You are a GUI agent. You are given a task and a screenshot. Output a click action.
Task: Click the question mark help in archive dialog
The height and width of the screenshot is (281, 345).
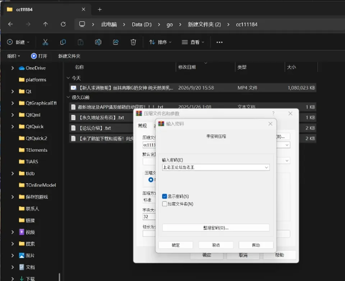click(273, 113)
